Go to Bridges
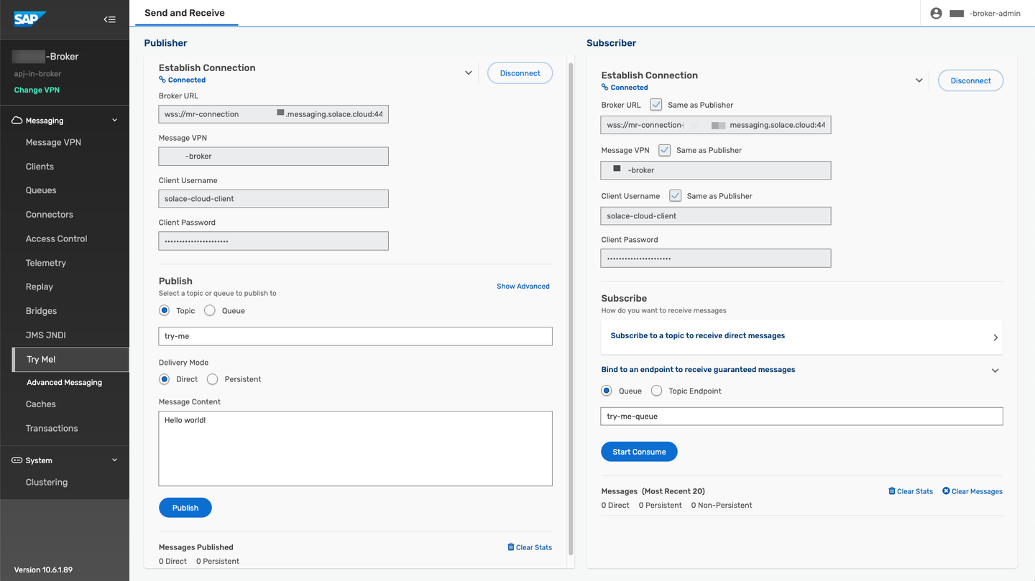Viewport: 1035px width, 581px height. [41, 311]
